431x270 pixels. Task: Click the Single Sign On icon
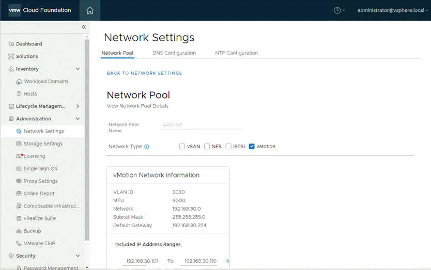(19, 169)
